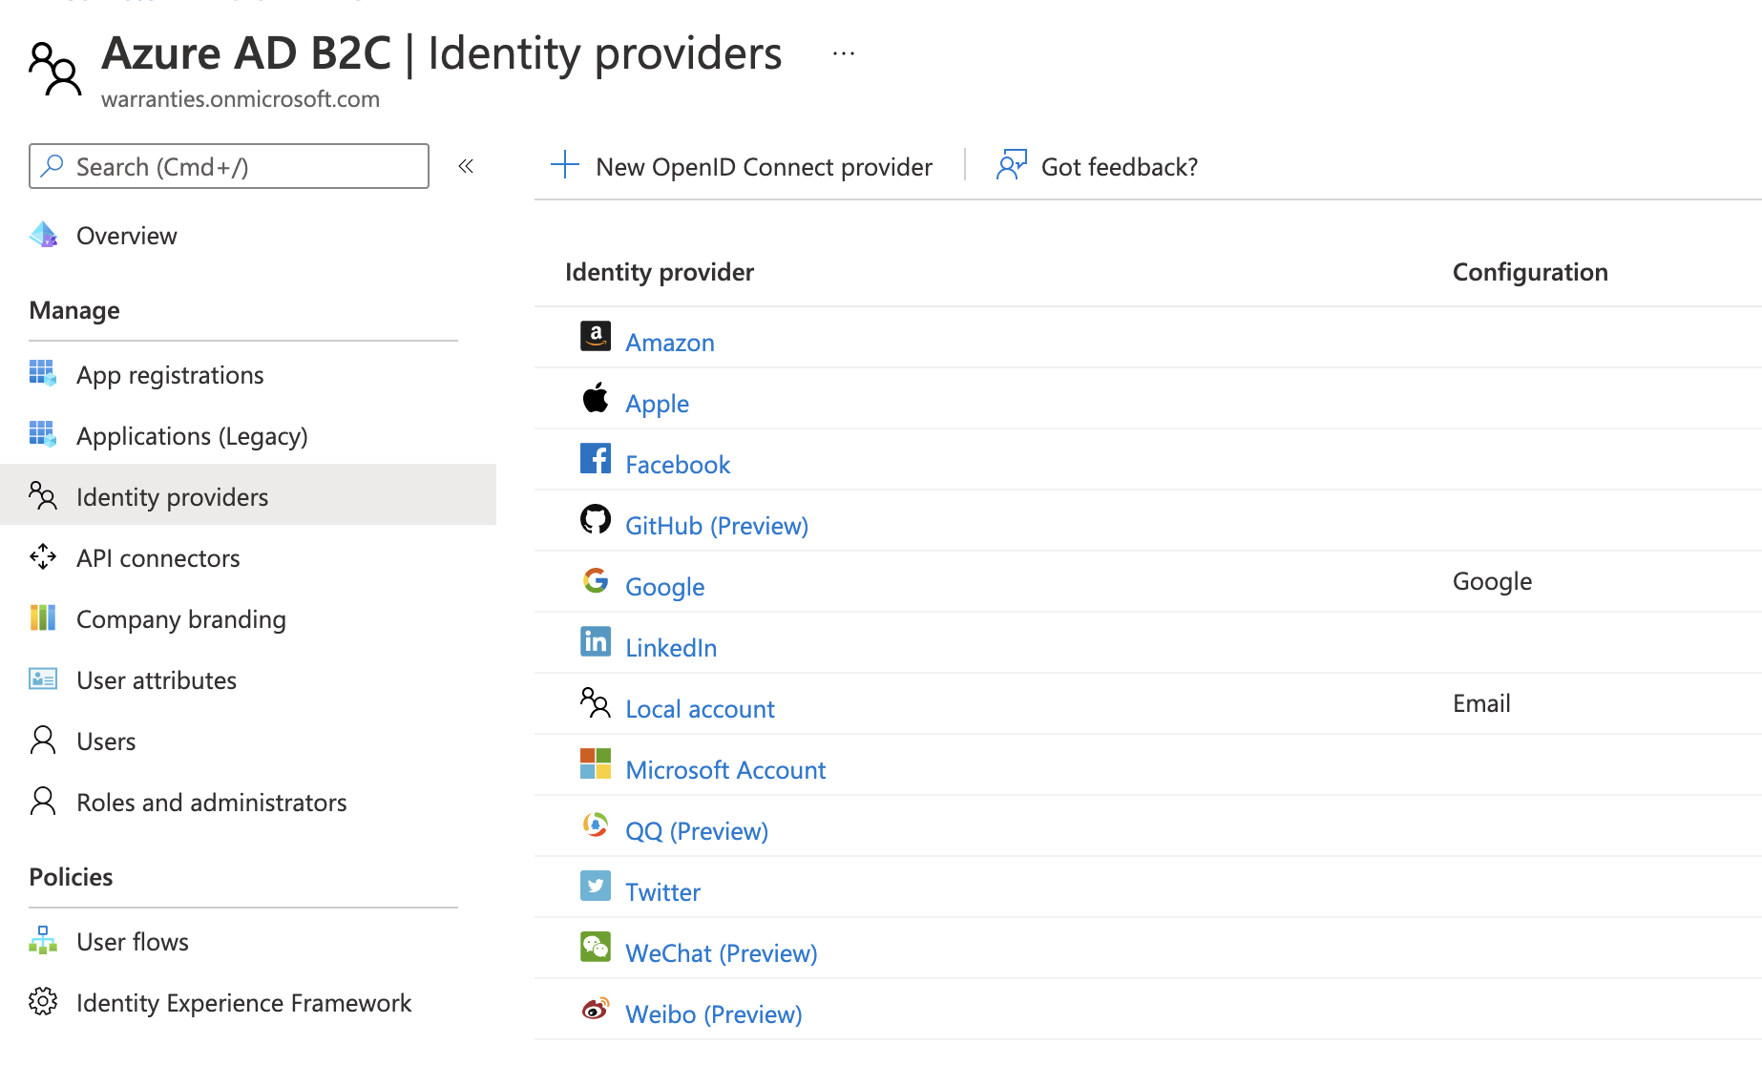Click the User attributes card icon

click(43, 679)
